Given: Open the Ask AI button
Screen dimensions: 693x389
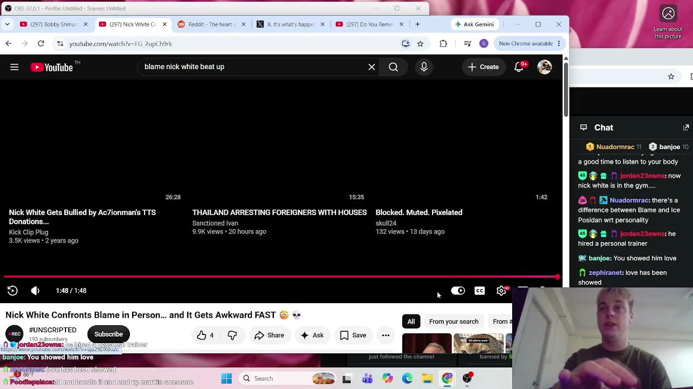Looking at the screenshot, I should pyautogui.click(x=312, y=336).
